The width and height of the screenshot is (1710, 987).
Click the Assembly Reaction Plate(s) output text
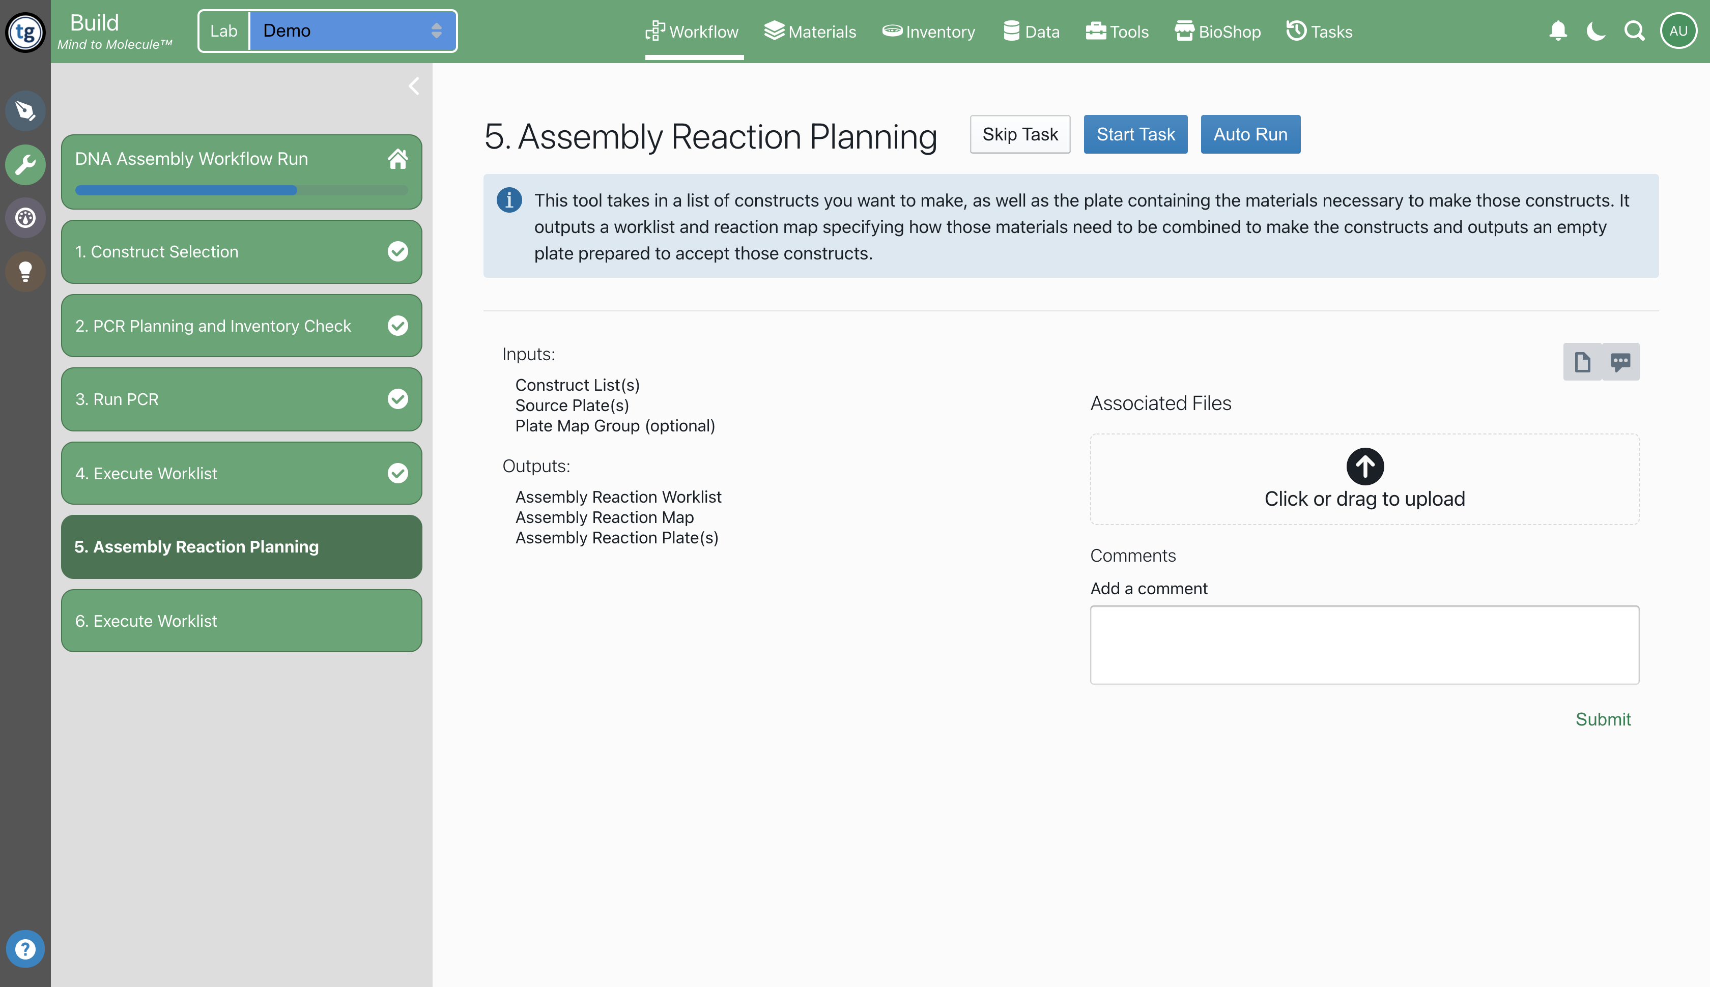617,538
